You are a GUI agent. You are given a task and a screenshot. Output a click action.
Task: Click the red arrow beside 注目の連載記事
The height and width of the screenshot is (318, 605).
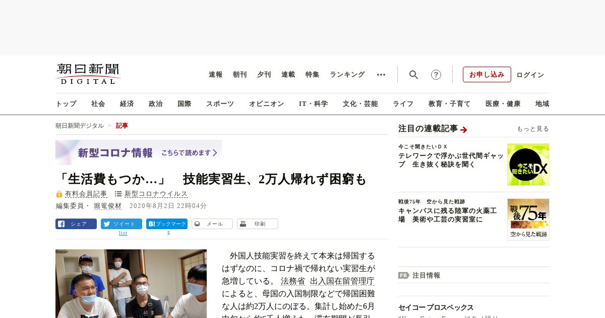464,130
